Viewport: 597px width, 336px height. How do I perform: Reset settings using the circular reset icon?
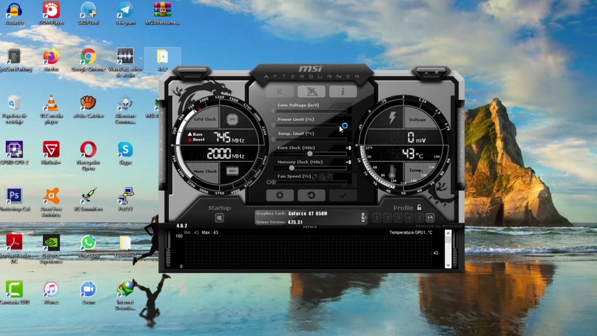tap(311, 195)
